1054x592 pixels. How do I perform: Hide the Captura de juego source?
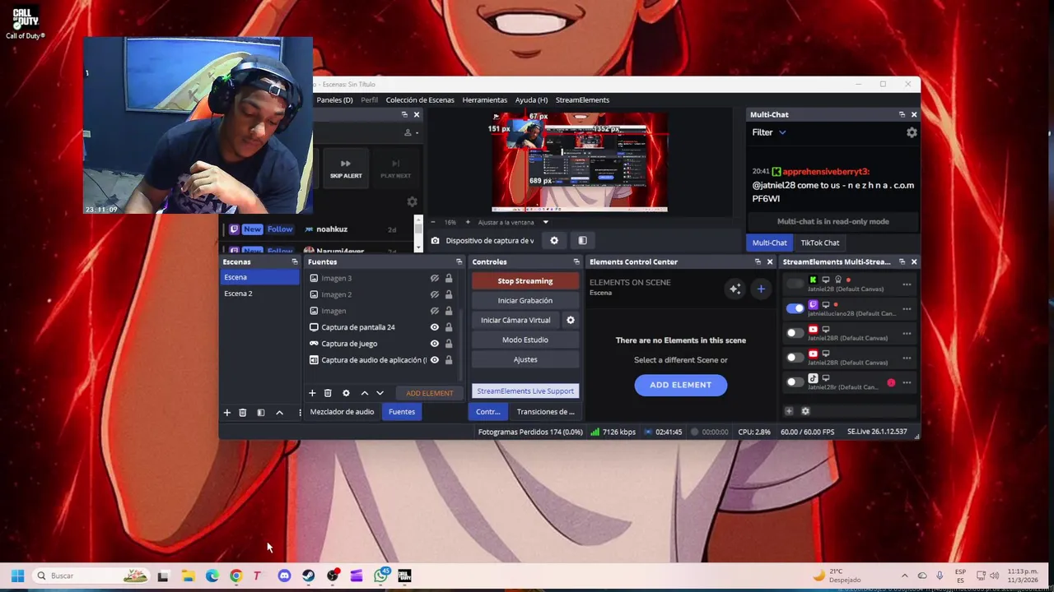[x=434, y=344]
